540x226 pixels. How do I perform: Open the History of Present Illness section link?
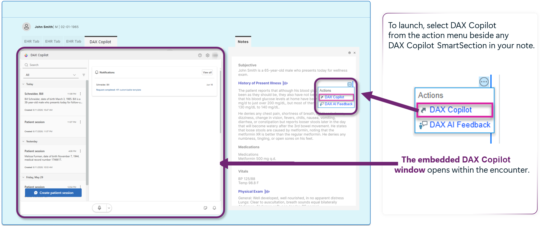pos(259,83)
